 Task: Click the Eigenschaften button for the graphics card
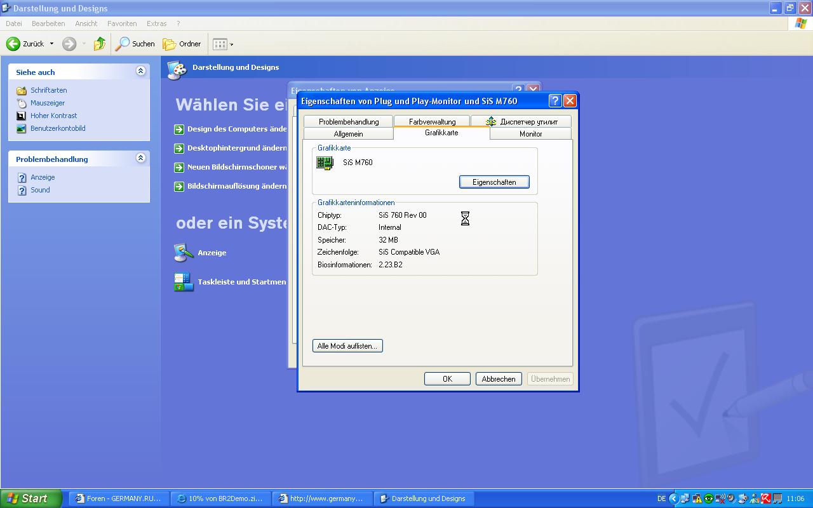click(494, 182)
